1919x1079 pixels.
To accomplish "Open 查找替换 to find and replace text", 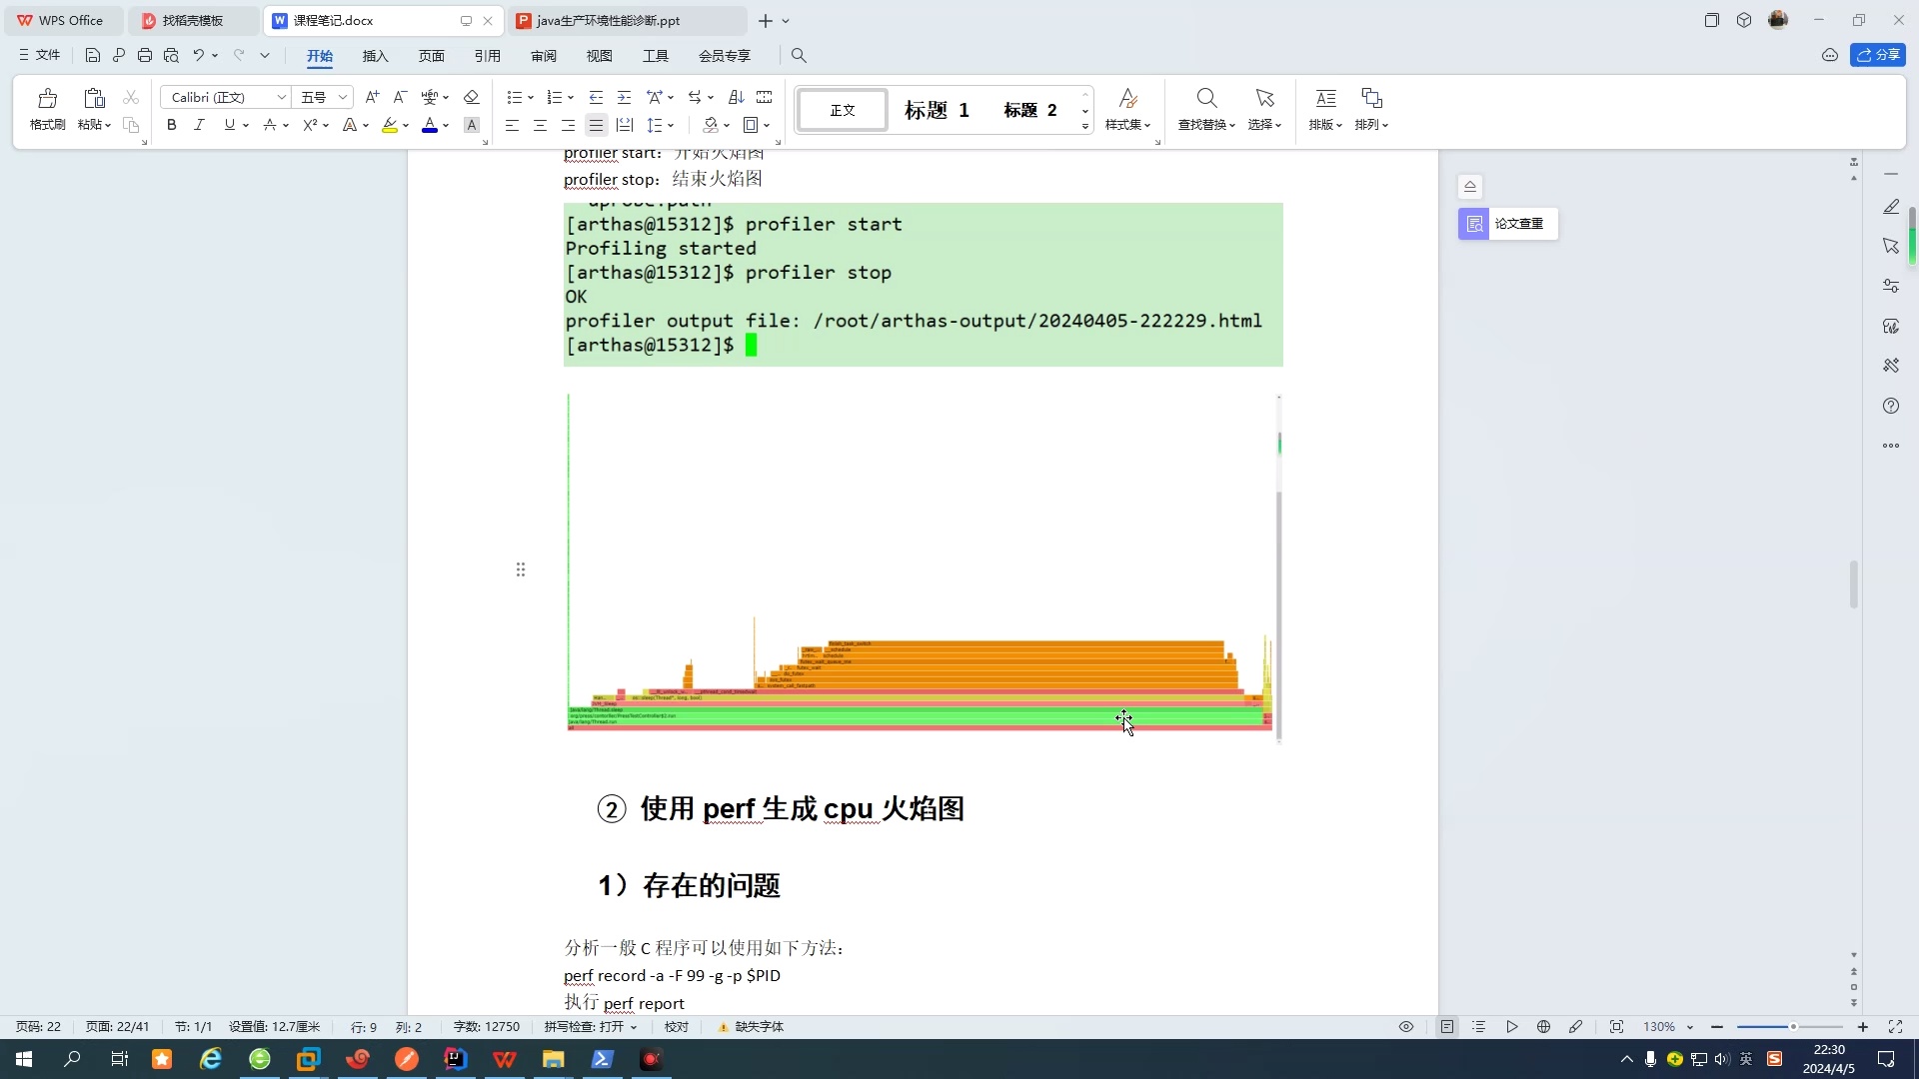I will pos(1204,110).
